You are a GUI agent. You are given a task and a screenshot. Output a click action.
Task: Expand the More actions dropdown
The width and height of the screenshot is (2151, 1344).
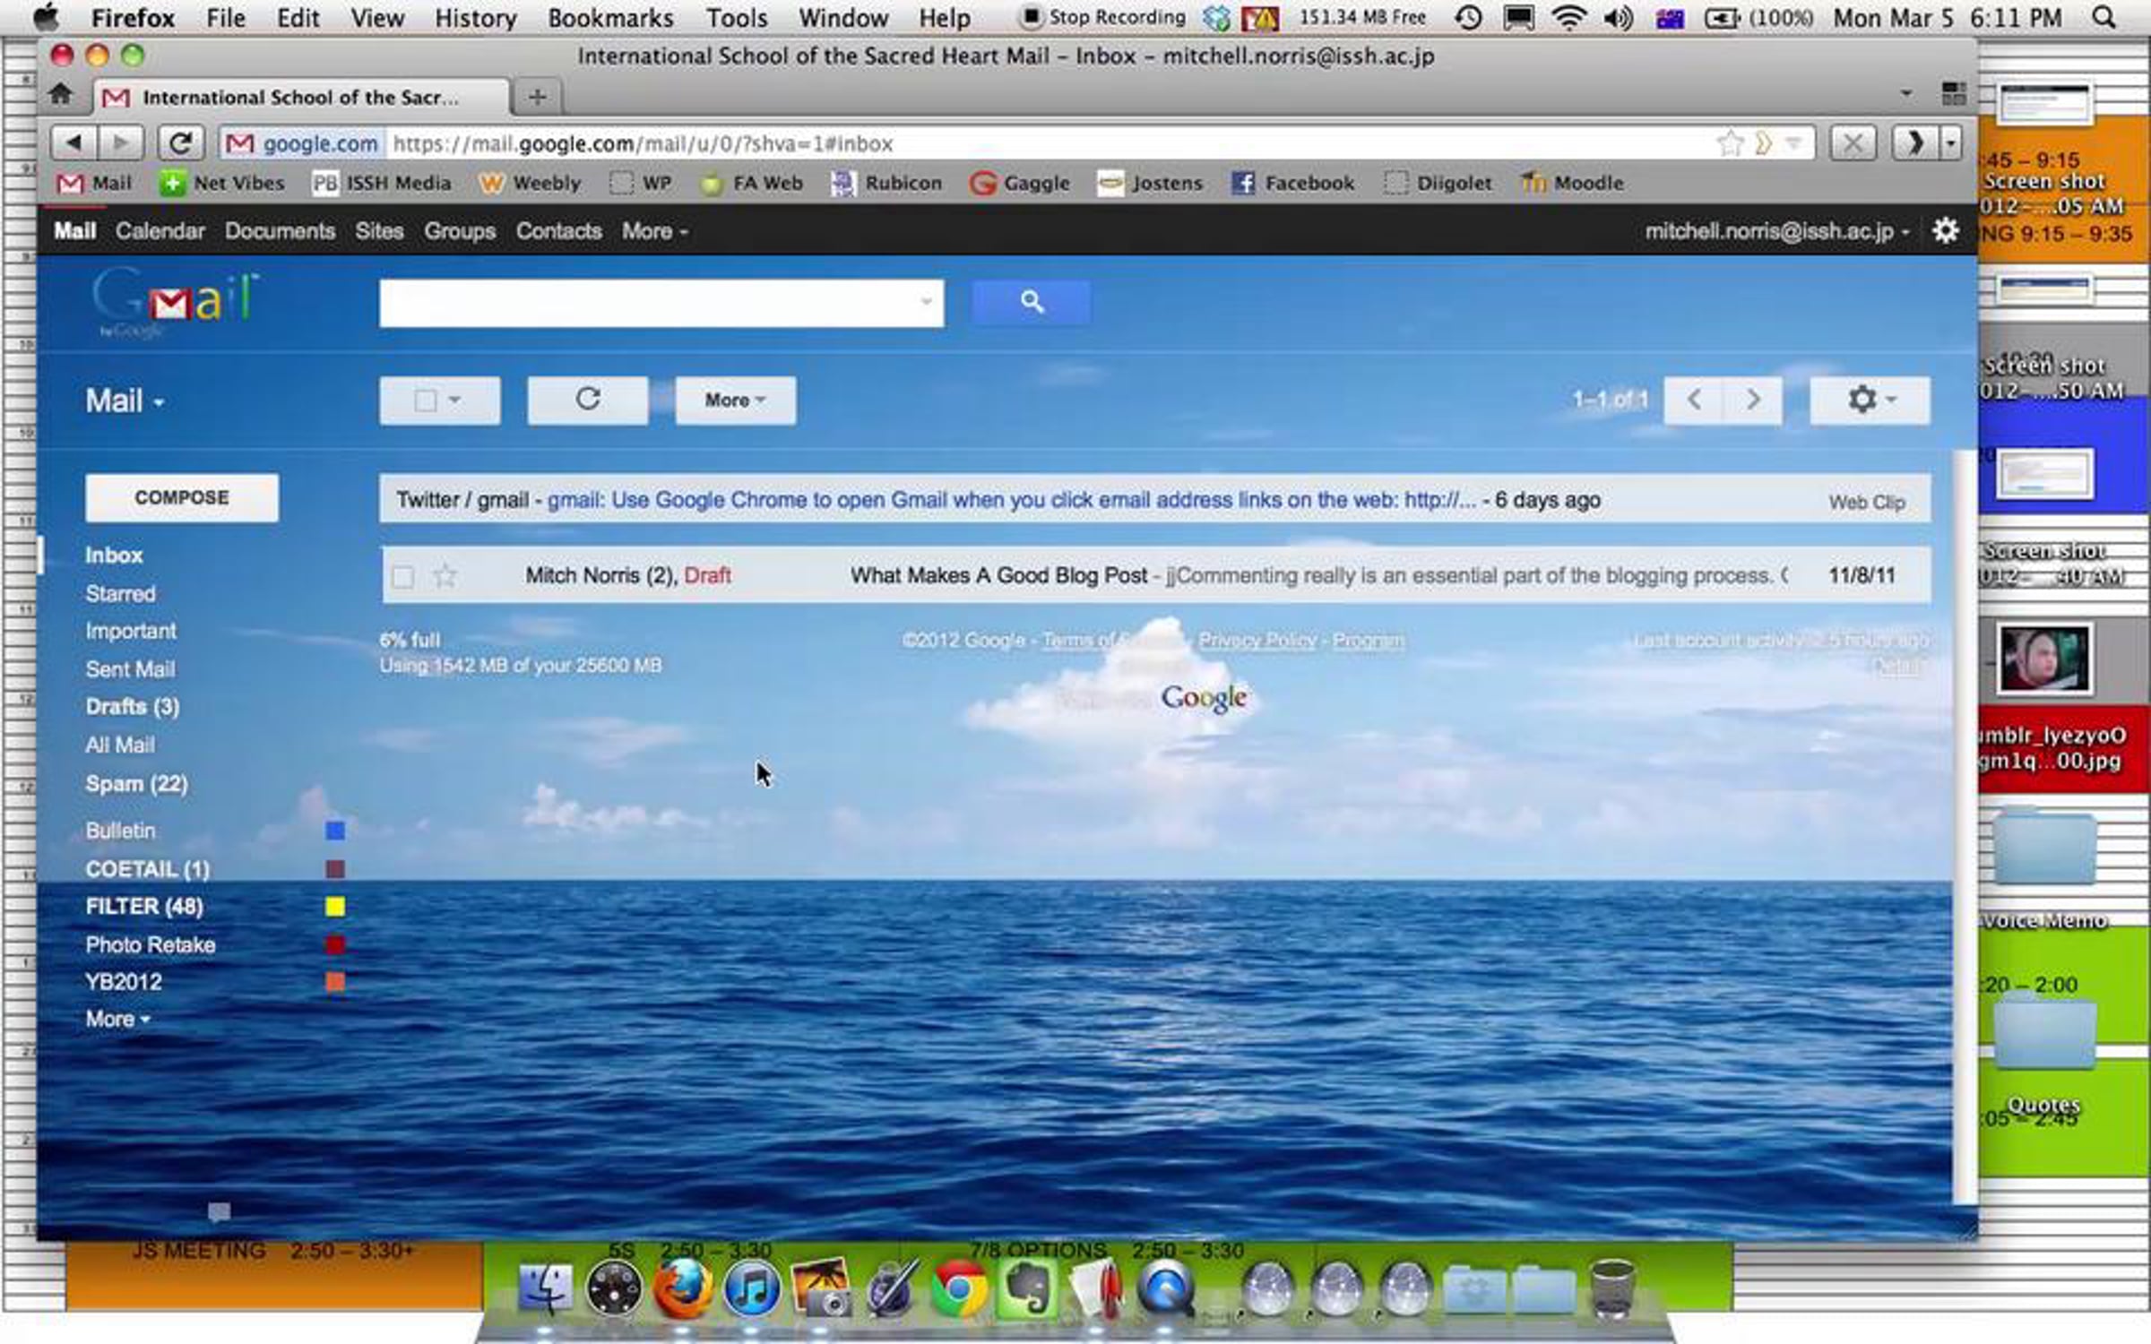pyautogui.click(x=735, y=400)
